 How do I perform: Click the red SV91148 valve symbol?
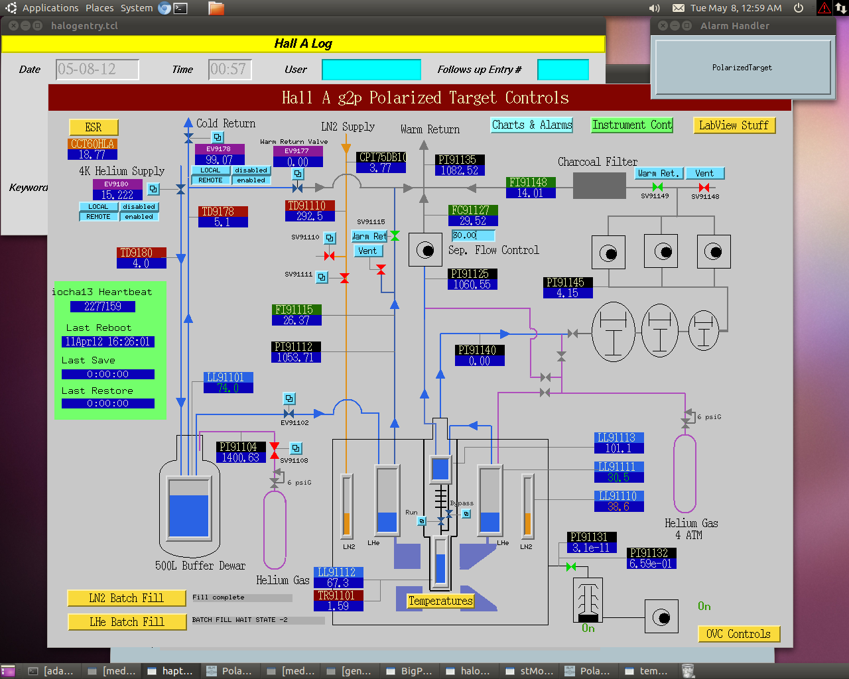[704, 188]
